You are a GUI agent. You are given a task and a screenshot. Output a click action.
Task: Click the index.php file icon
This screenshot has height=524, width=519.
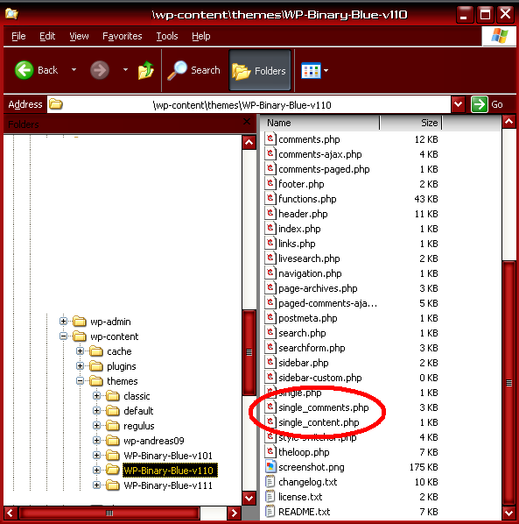point(270,228)
